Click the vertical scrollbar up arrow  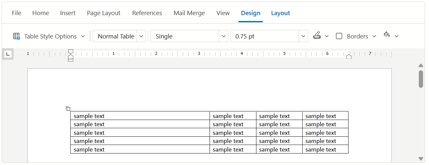click(421, 65)
